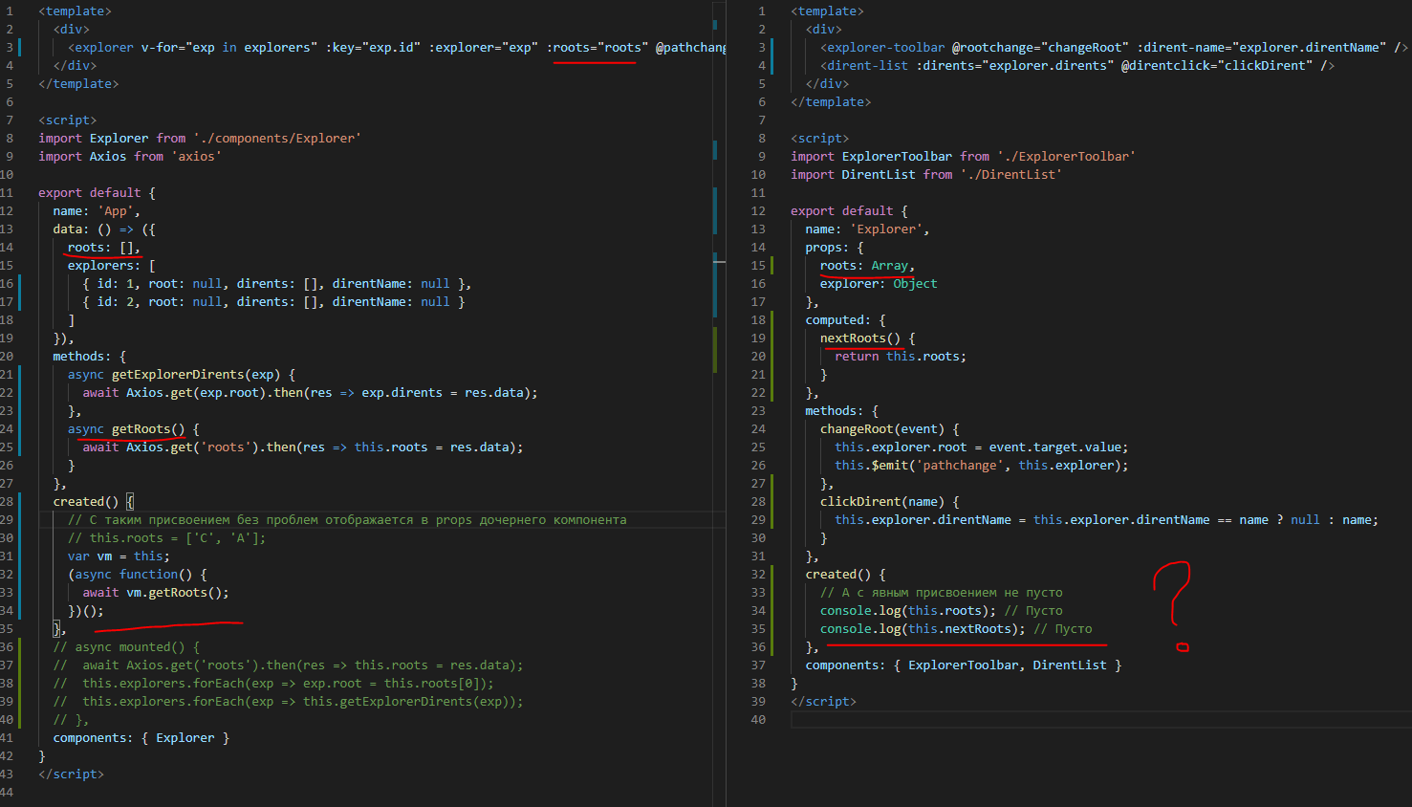Viewport: 1412px width, 807px height.
Task: Click 'created() {' in the right editor
Action: [x=845, y=574]
